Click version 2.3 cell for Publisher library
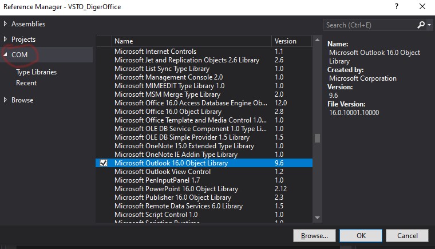 click(x=279, y=197)
